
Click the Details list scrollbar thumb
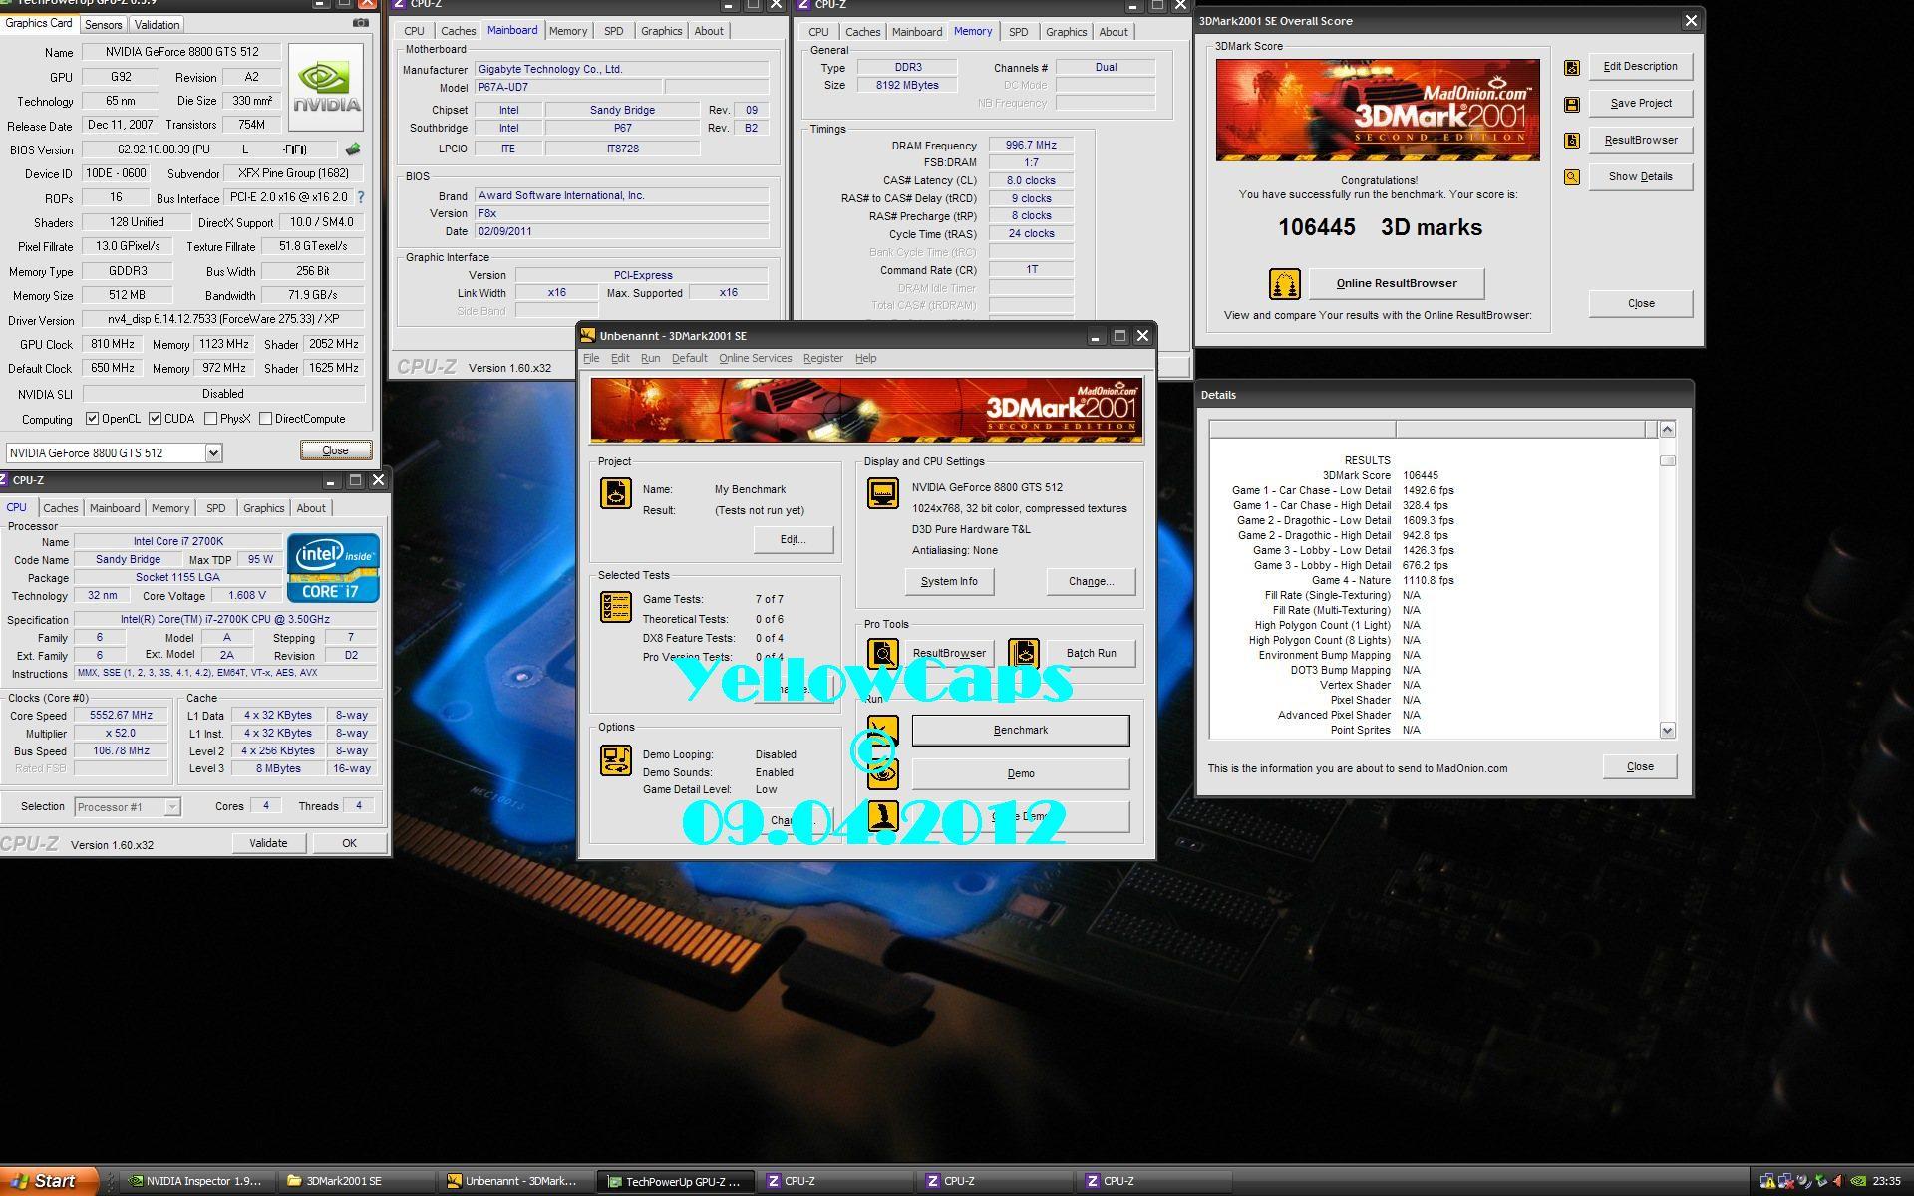click(1667, 460)
